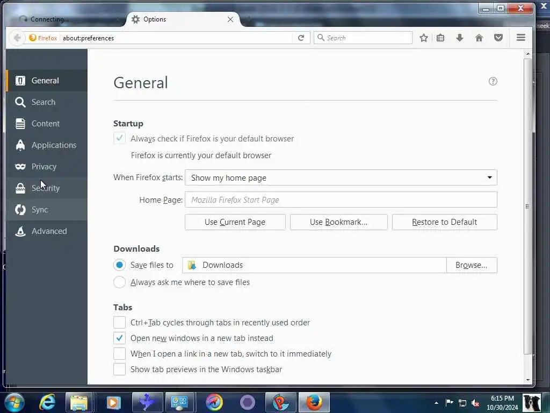
Task: Close the Options tab
Action: [x=230, y=19]
